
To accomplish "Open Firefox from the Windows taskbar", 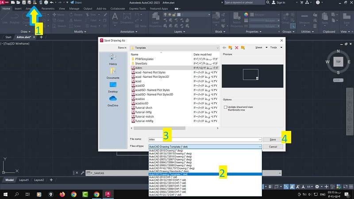I will click(62, 194).
